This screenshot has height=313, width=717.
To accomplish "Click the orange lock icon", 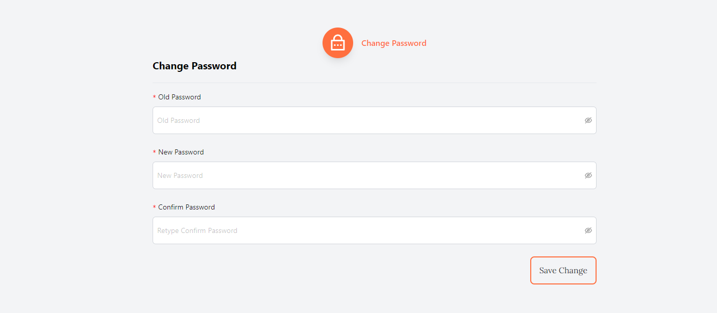I will click(x=337, y=43).
